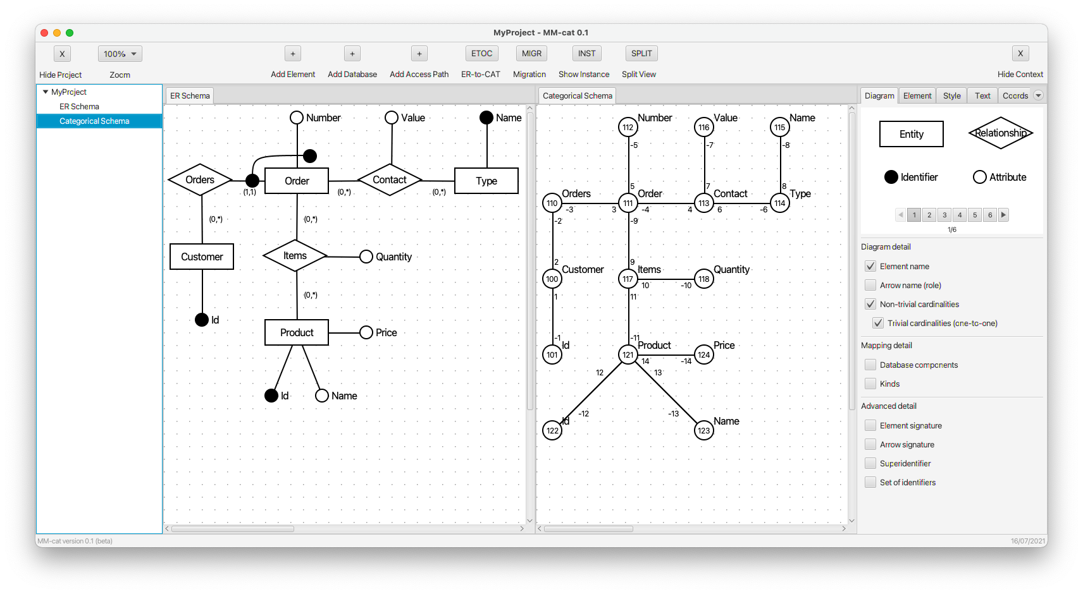The image size is (1083, 594).
Task: Uncheck Non-trivial cardinalities checkbox
Action: coord(870,304)
